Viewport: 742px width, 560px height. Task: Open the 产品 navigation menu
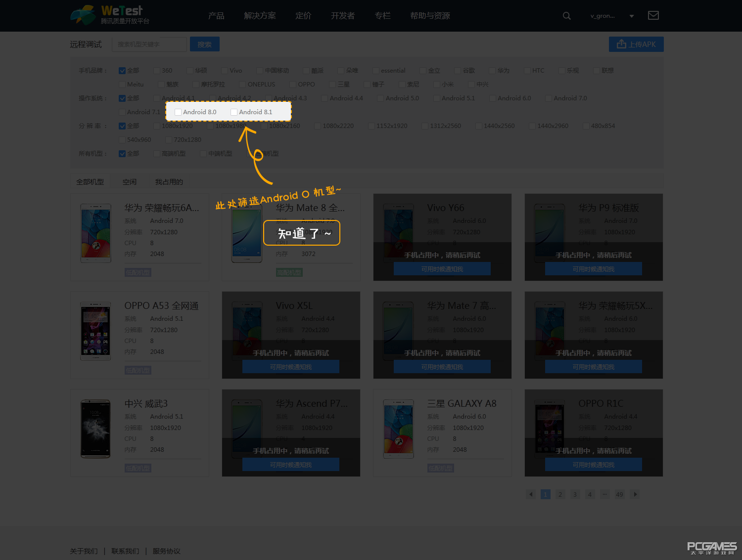tap(216, 16)
